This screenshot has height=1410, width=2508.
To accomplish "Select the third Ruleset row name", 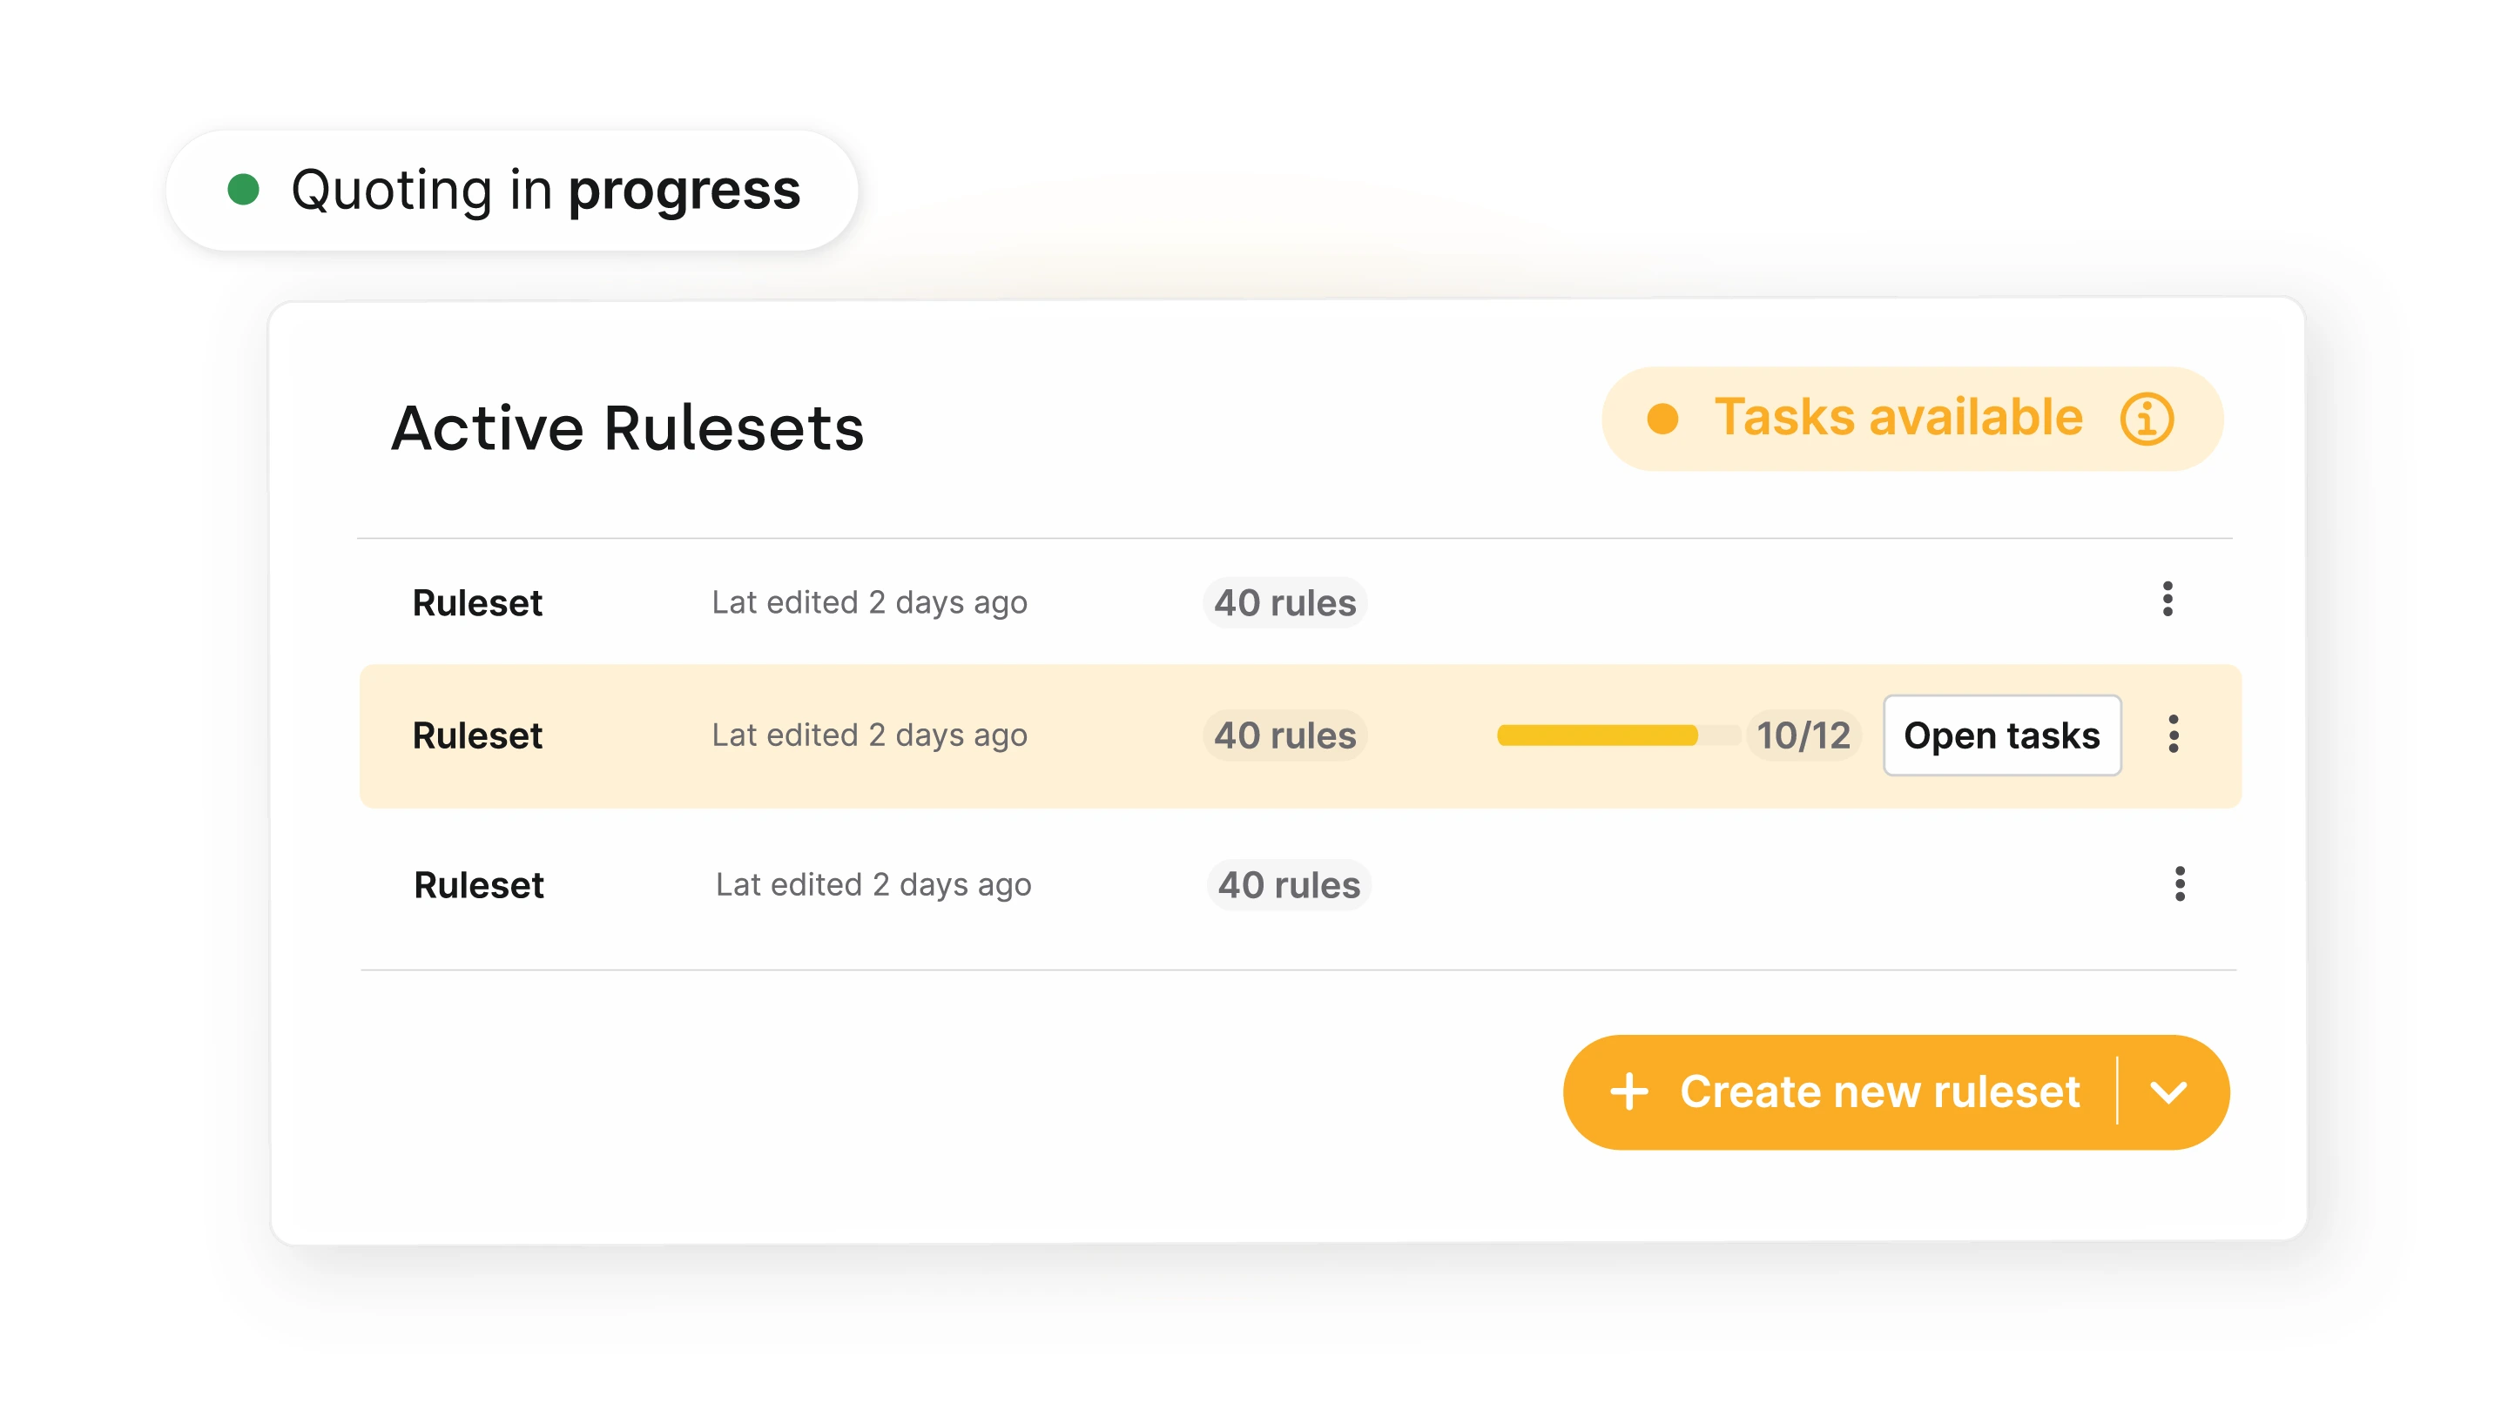I will click(x=478, y=885).
